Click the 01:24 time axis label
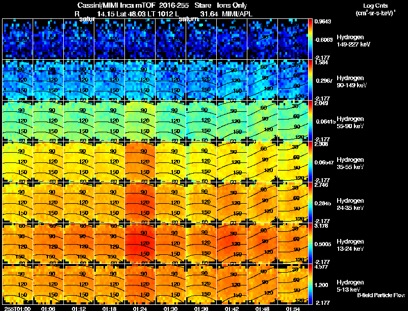 tap(140, 308)
